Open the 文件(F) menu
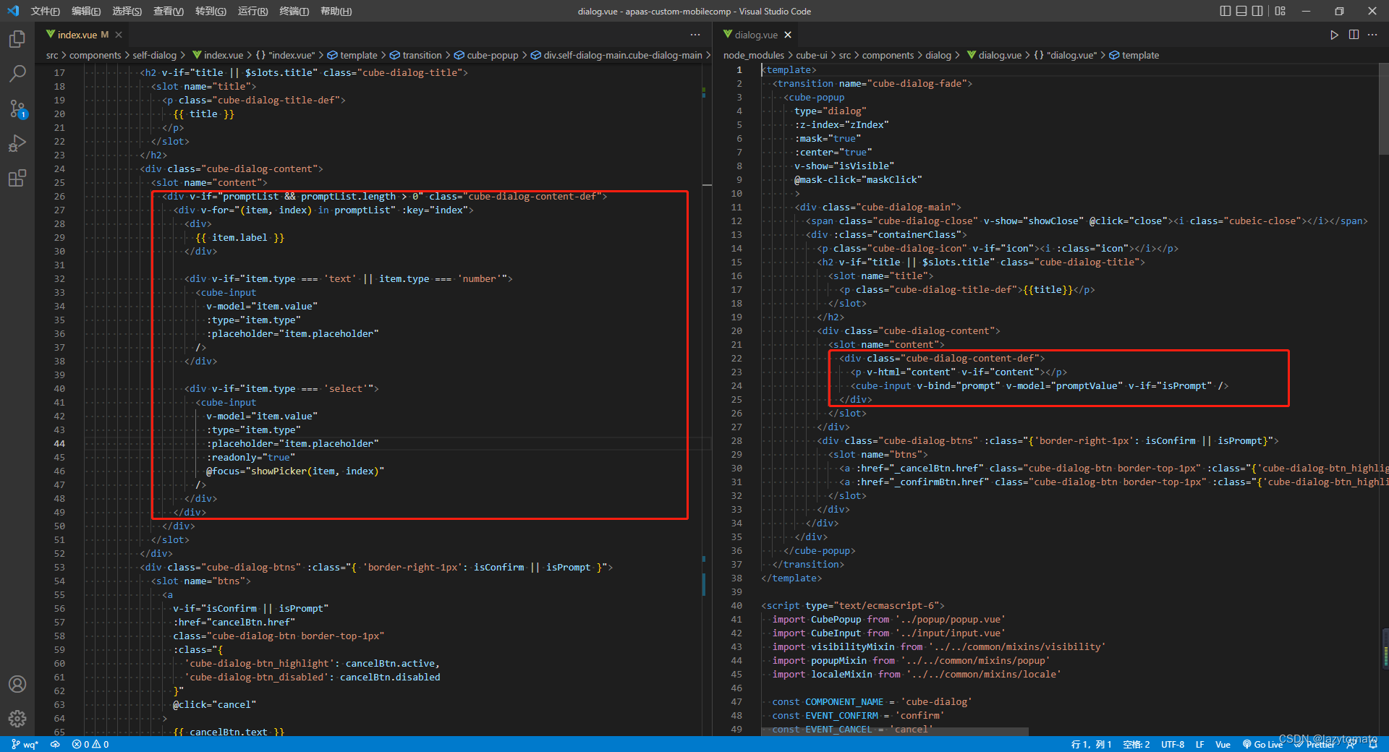The image size is (1389, 752). tap(45, 11)
